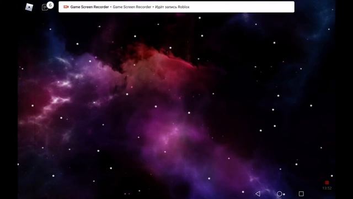The width and height of the screenshot is (353, 199).
Task: Tap the Android recent apps square button
Action: point(301,193)
